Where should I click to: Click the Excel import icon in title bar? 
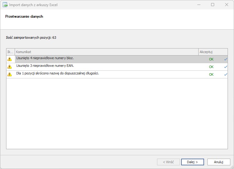click(x=5, y=5)
